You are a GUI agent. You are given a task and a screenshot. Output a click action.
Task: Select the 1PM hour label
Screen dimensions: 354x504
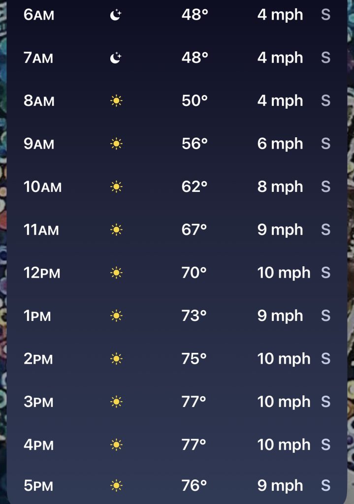37,316
